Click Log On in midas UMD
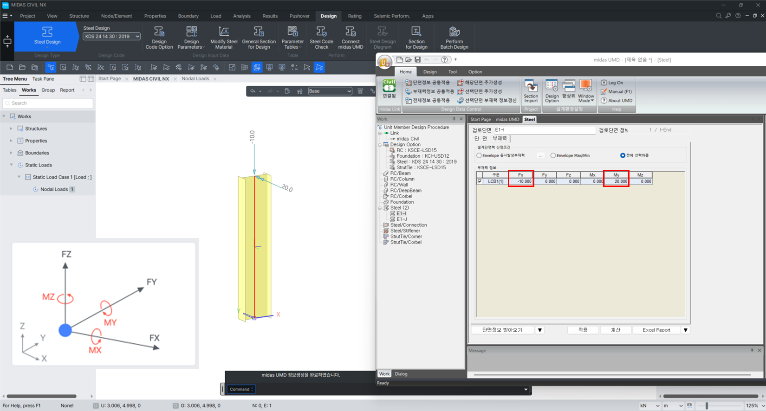Image resolution: width=766 pixels, height=411 pixels. [x=612, y=83]
